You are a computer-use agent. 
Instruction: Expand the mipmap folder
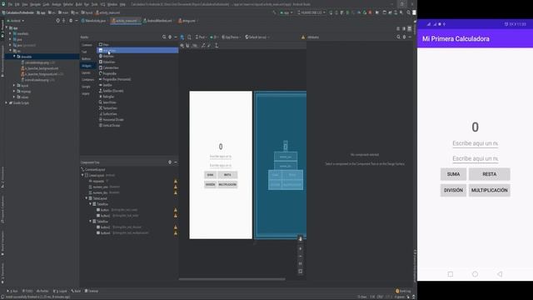[x=14, y=91]
